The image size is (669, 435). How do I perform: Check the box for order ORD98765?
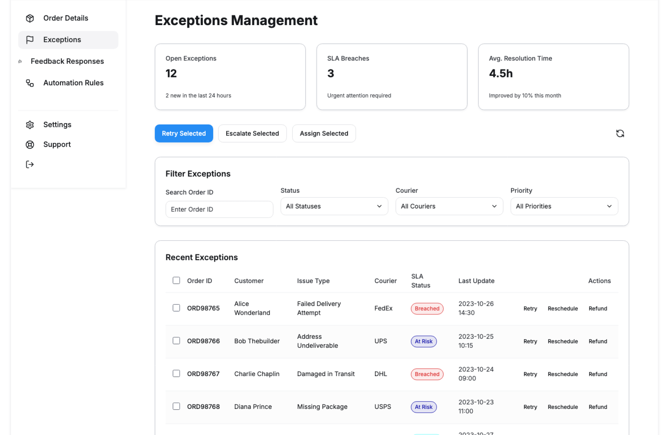coord(176,308)
